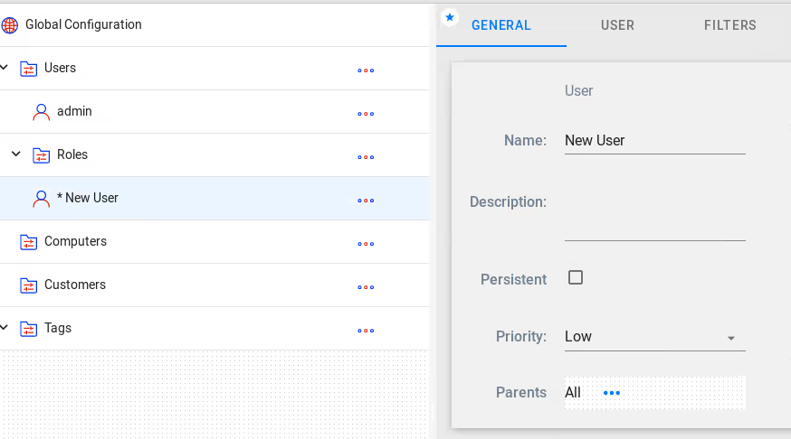This screenshot has width=791, height=439.
Task: Open the three-dot menu for Roles
Action: pos(366,157)
